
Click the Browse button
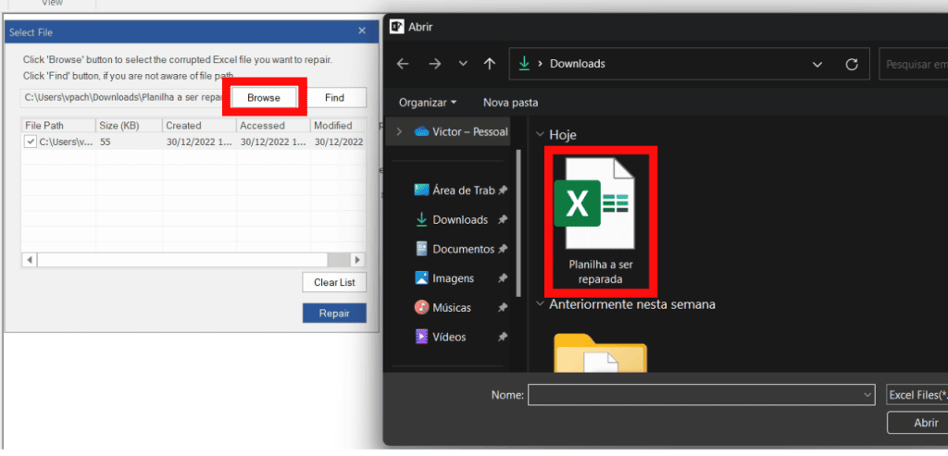(x=264, y=98)
